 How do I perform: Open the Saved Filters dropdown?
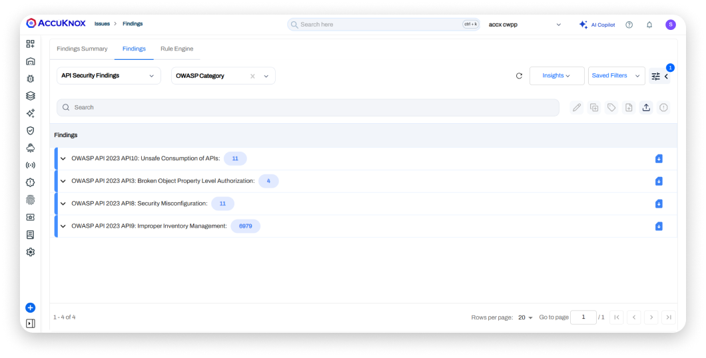tap(616, 76)
